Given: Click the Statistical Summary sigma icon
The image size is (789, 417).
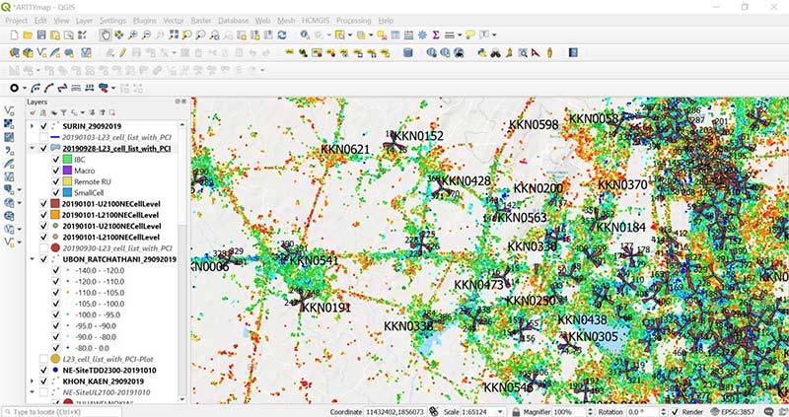Looking at the screenshot, I should click(x=436, y=35).
